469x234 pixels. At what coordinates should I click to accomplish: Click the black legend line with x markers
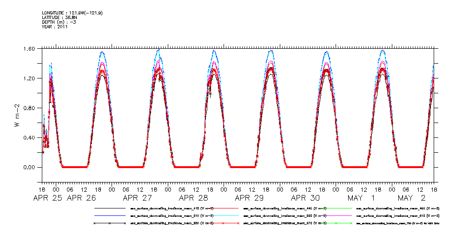[110, 223]
